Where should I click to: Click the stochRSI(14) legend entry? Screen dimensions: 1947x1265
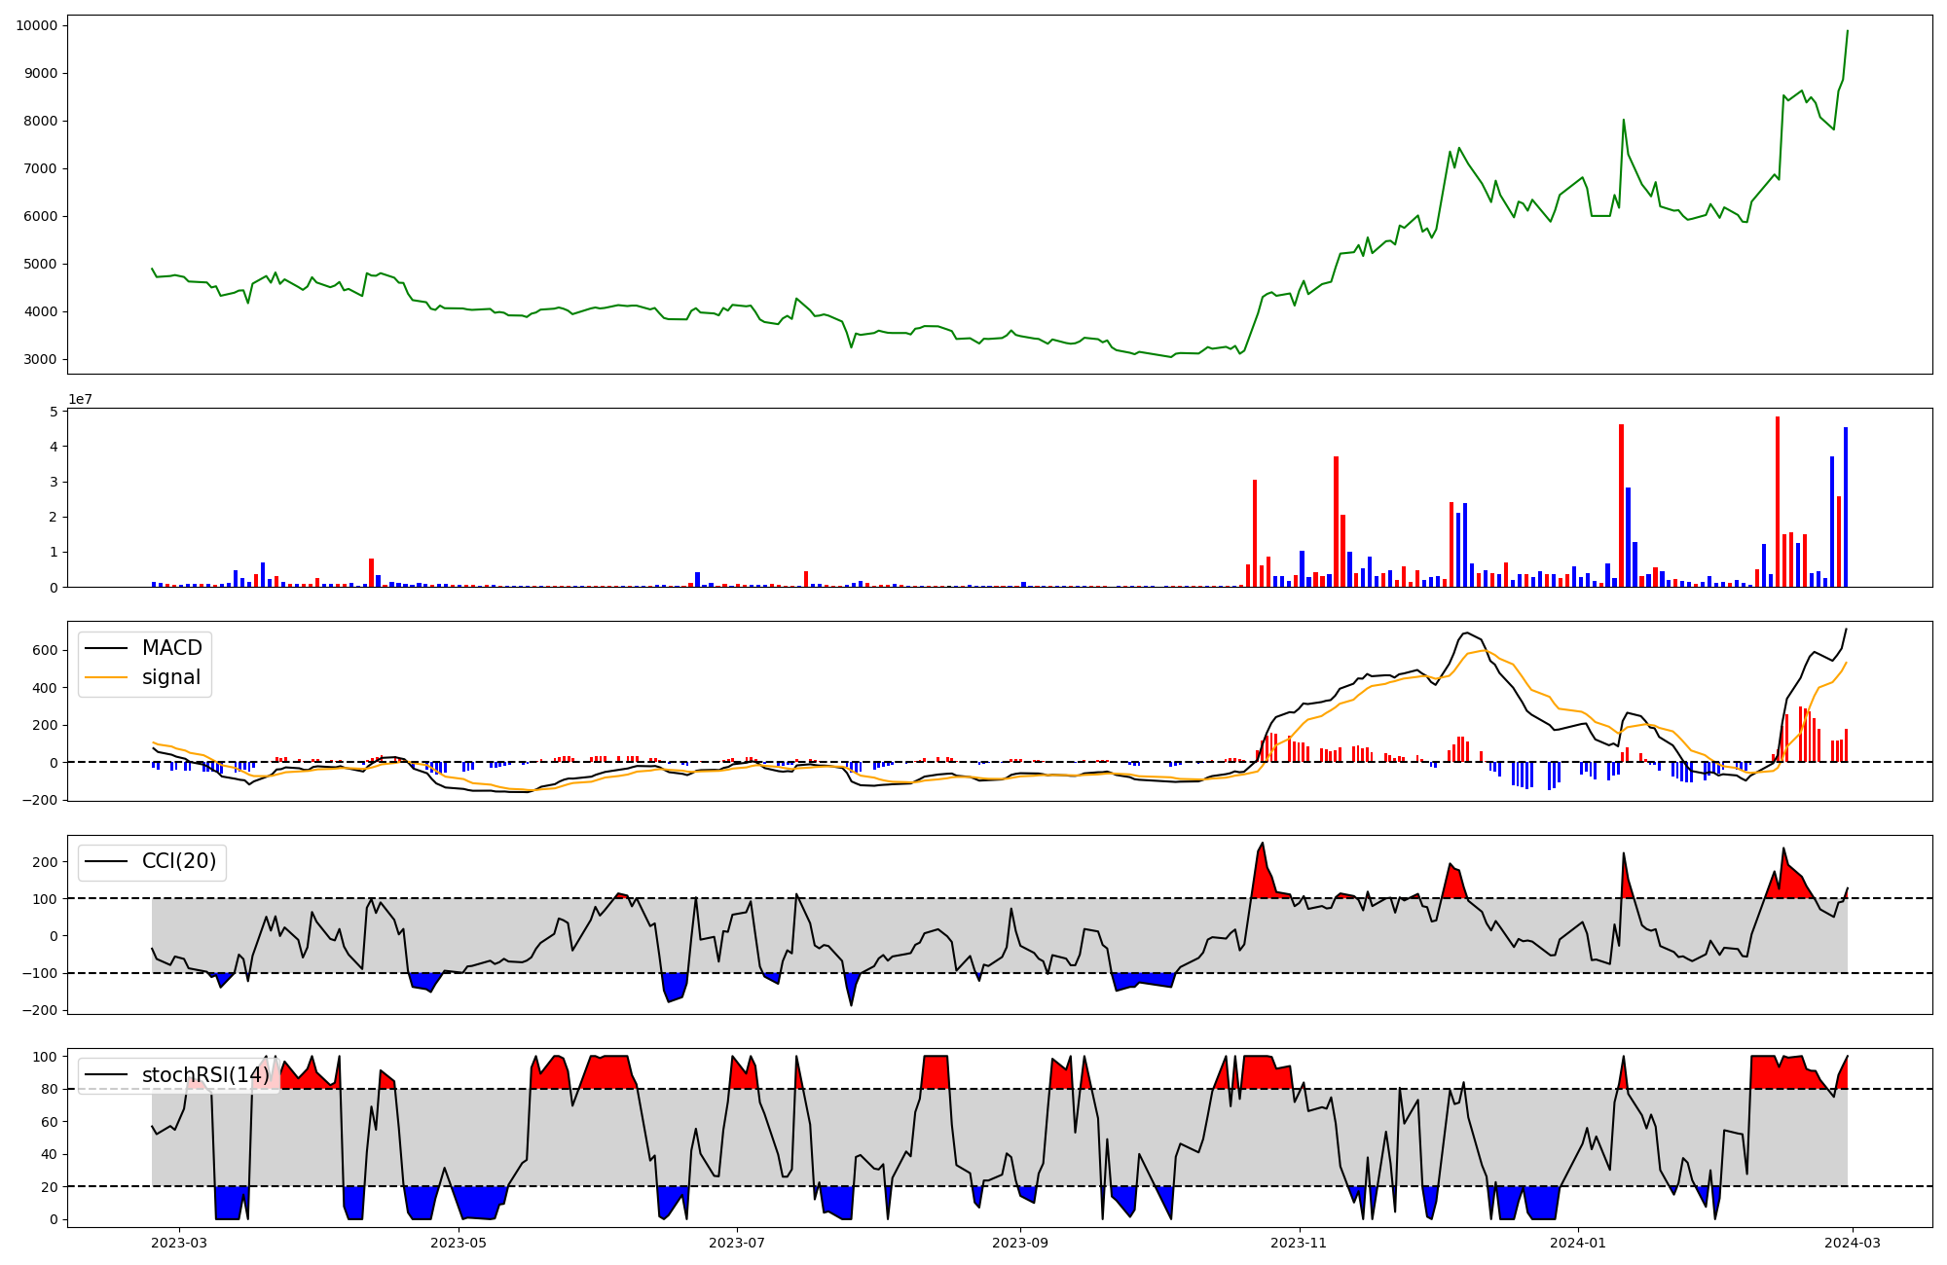coord(204,1074)
